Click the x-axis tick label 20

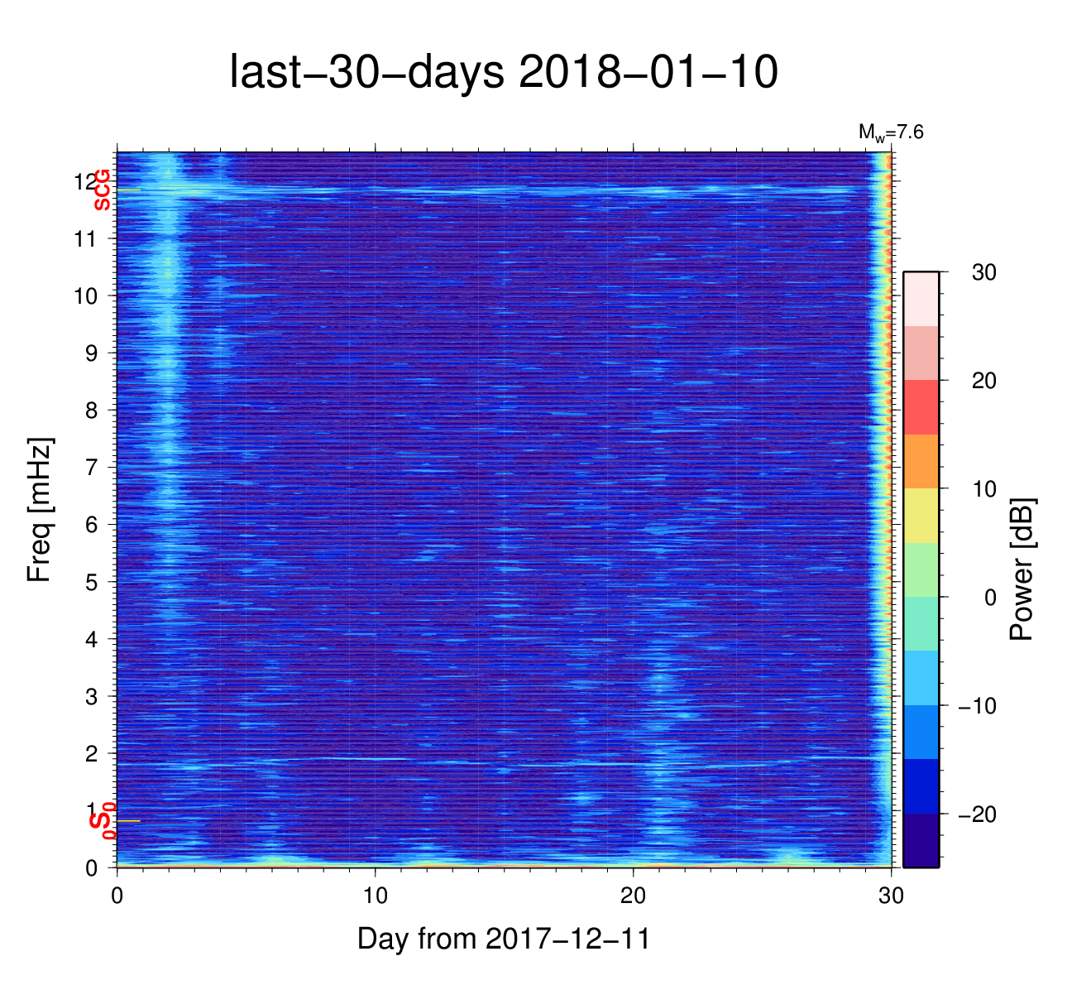[633, 896]
